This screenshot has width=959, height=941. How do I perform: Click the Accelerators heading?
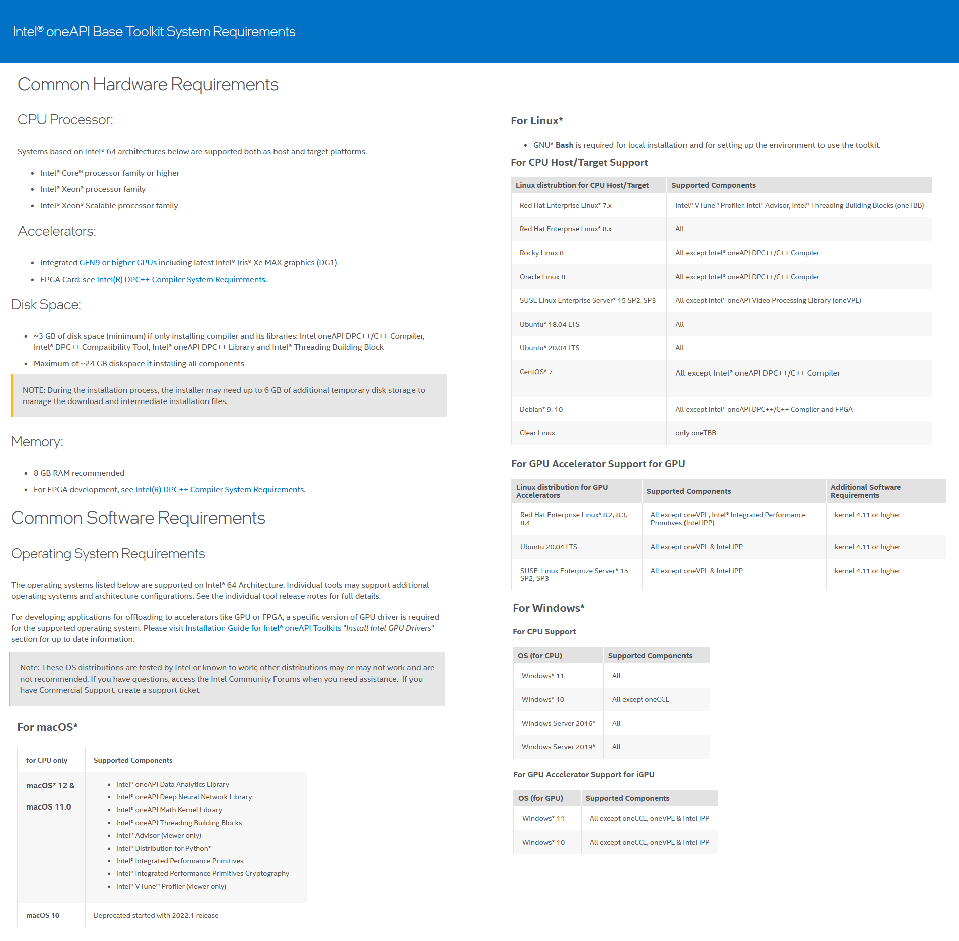click(x=57, y=231)
